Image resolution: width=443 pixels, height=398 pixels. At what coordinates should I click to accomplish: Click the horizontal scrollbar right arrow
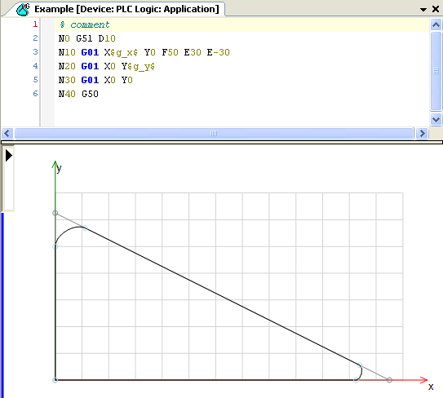click(422, 133)
